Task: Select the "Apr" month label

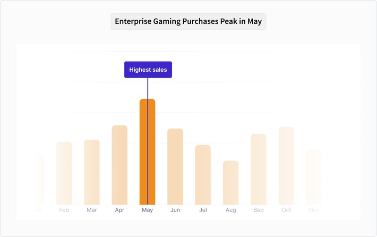Action: point(119,210)
